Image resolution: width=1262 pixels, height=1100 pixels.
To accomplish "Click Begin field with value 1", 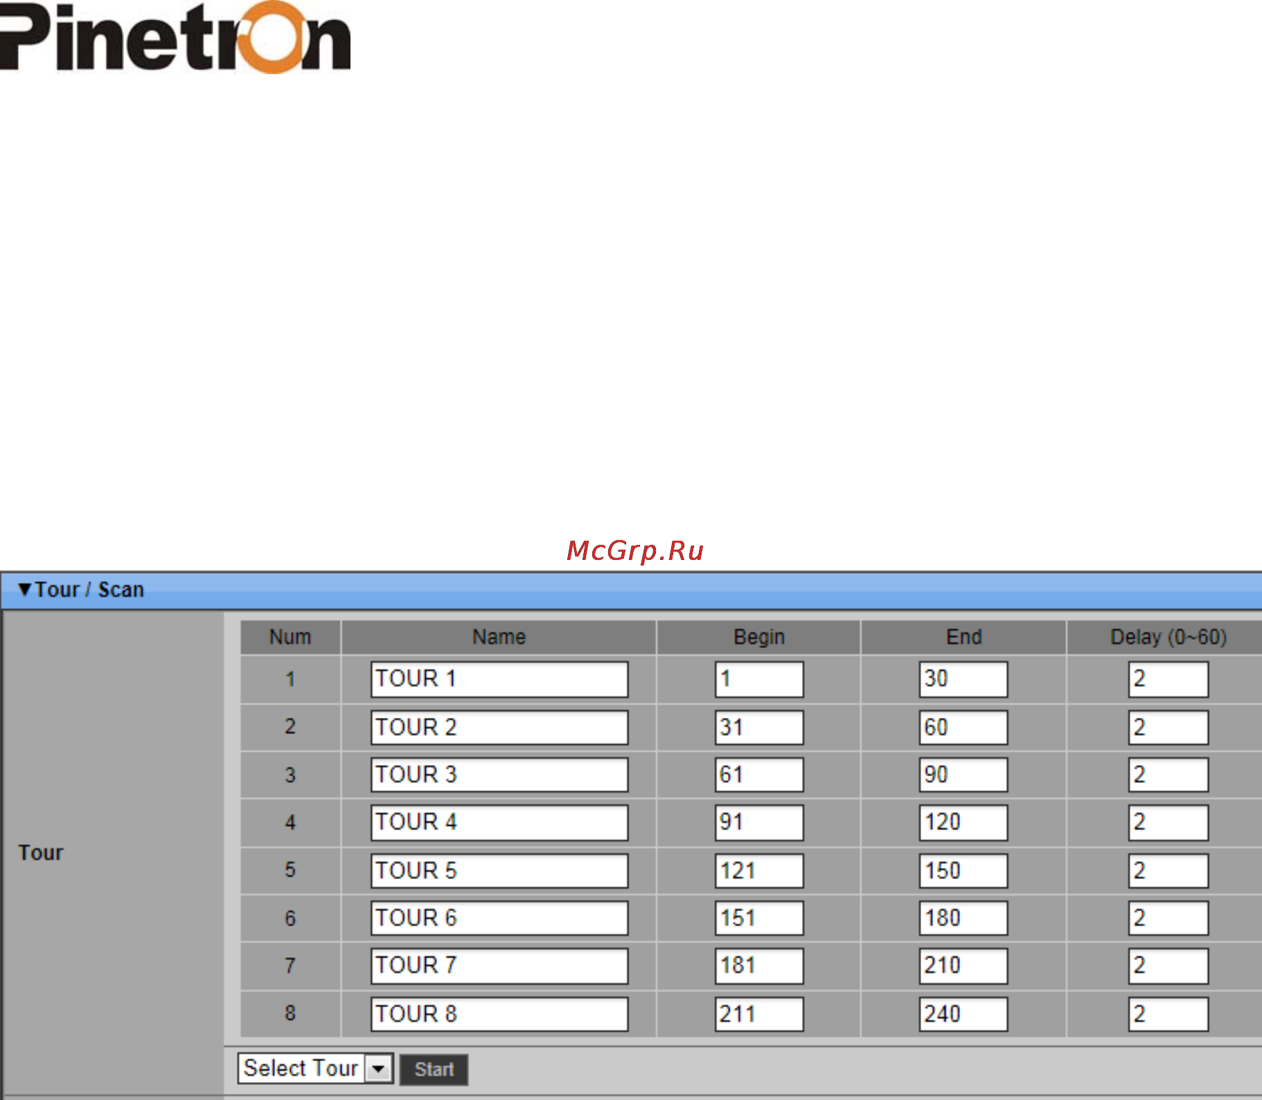I will (x=759, y=679).
